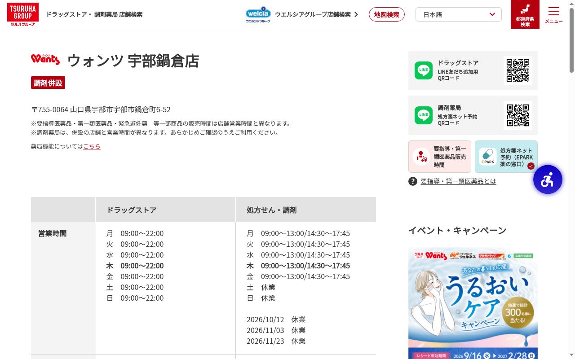
Task: Click the 処方せん・調剤 column header
Action: [306, 210]
